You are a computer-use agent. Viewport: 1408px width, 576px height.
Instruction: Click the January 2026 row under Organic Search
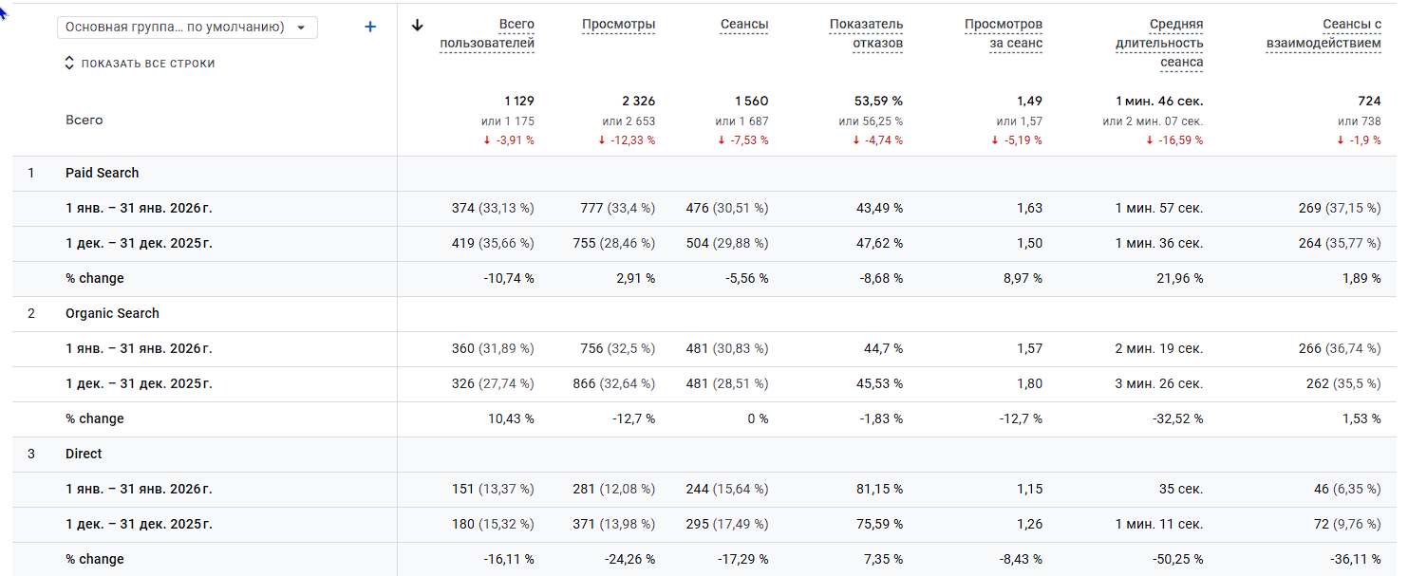[x=139, y=348]
